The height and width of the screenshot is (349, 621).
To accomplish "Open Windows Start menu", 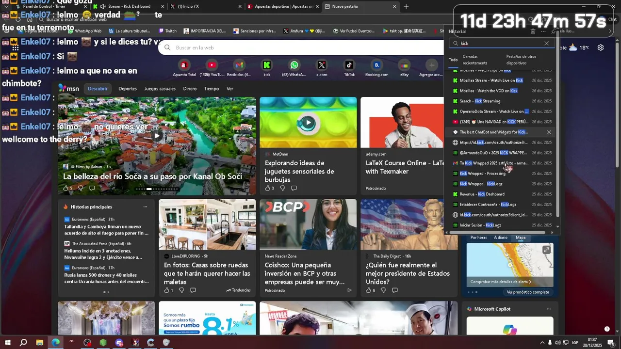I will tap(8, 342).
